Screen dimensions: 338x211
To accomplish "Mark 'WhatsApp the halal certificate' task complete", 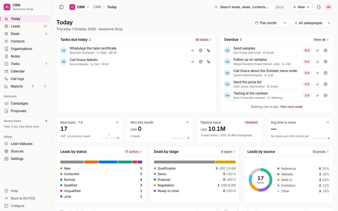I will pyautogui.click(x=193, y=50).
